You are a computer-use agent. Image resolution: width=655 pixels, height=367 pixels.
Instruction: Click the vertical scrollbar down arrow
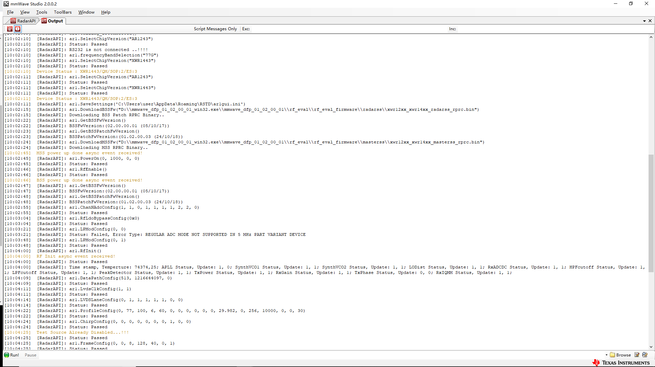[651, 347]
